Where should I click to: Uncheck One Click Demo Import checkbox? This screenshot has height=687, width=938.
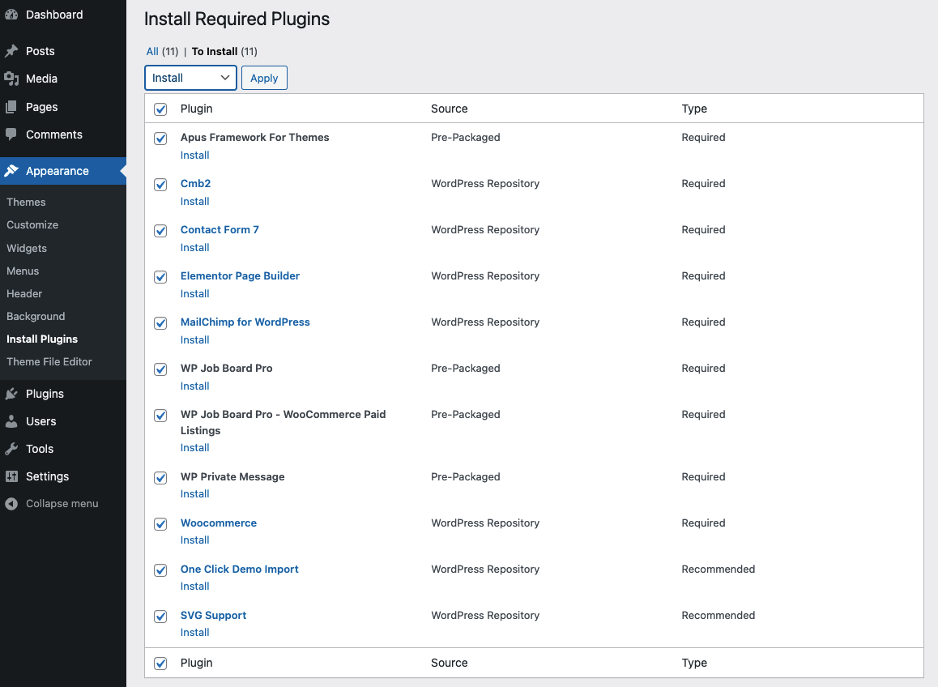tap(160, 570)
